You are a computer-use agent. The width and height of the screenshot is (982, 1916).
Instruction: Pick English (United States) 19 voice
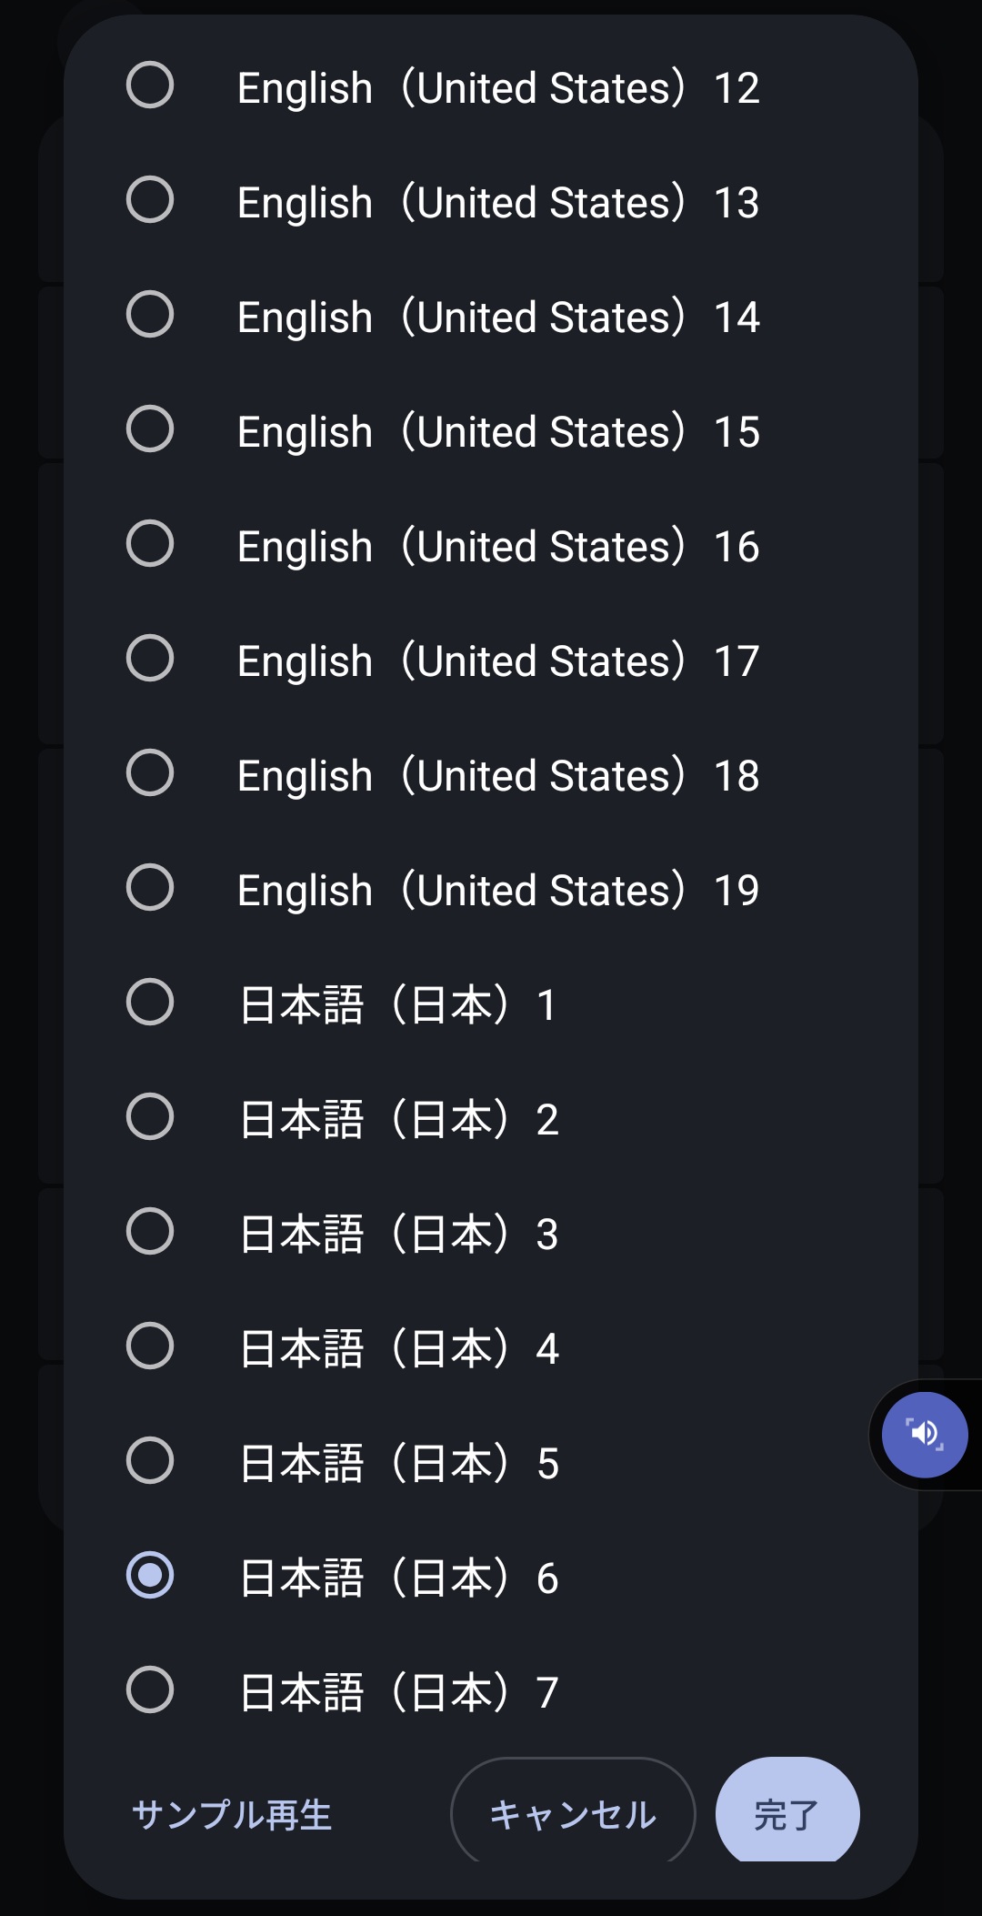pyautogui.click(x=150, y=888)
